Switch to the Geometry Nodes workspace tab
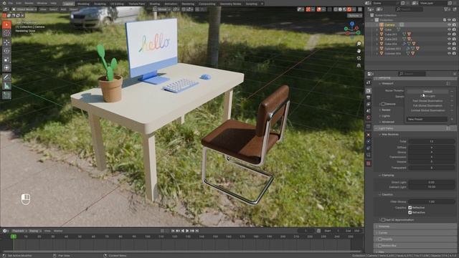The width and height of the screenshot is (459, 258). [x=230, y=4]
